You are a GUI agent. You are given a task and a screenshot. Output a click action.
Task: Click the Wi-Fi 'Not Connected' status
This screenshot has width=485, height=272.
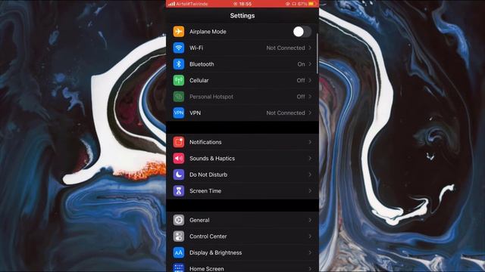click(286, 48)
